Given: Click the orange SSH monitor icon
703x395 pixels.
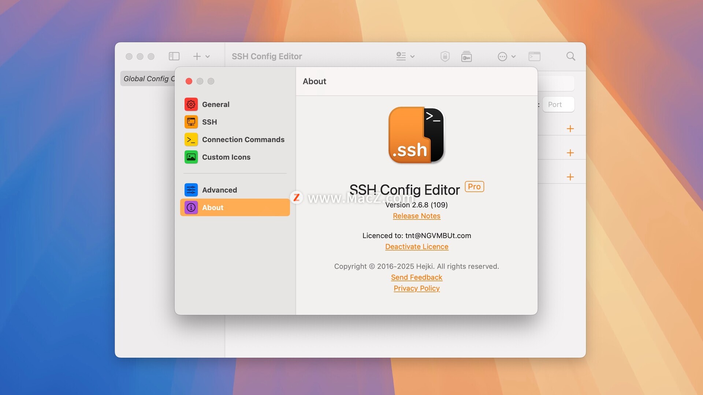Looking at the screenshot, I should [191, 122].
